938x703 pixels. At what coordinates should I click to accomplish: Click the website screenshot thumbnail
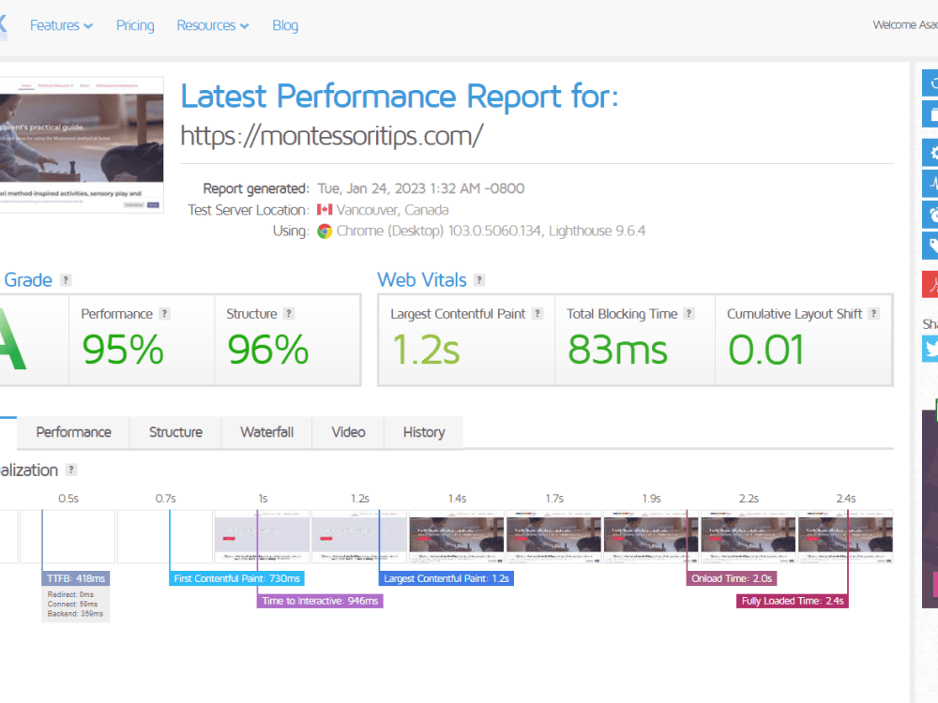[82, 144]
